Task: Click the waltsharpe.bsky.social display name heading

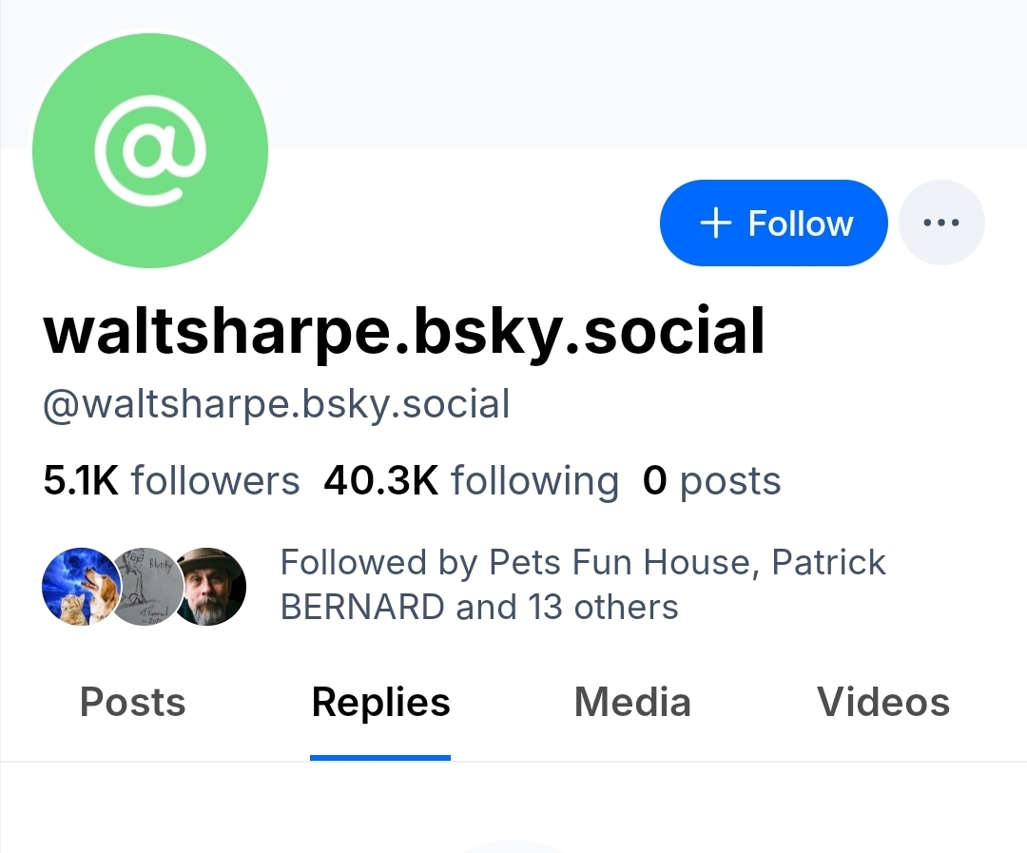Action: click(x=404, y=333)
